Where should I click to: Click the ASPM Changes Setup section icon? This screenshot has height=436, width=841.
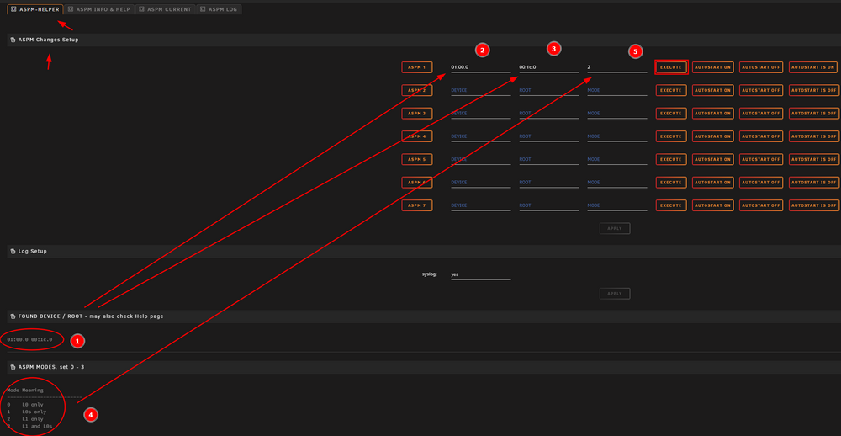coord(13,40)
